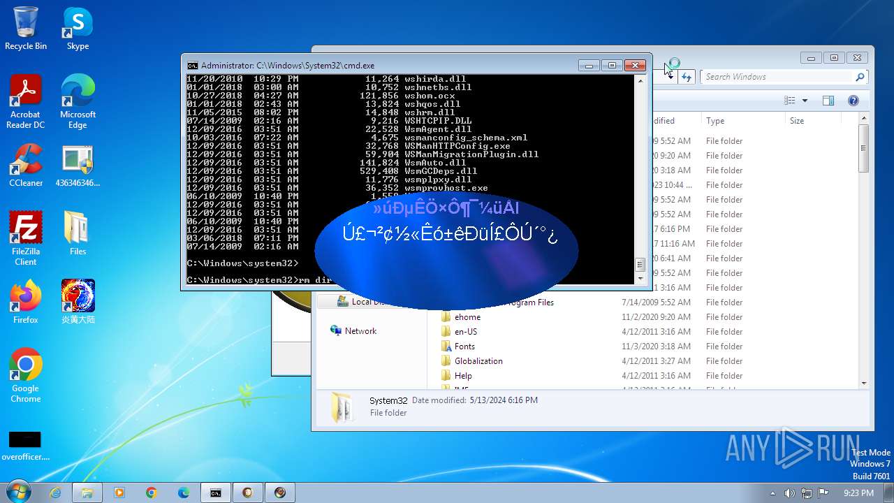
Task: Click the search magnifier in Explorer
Action: pyautogui.click(x=860, y=77)
